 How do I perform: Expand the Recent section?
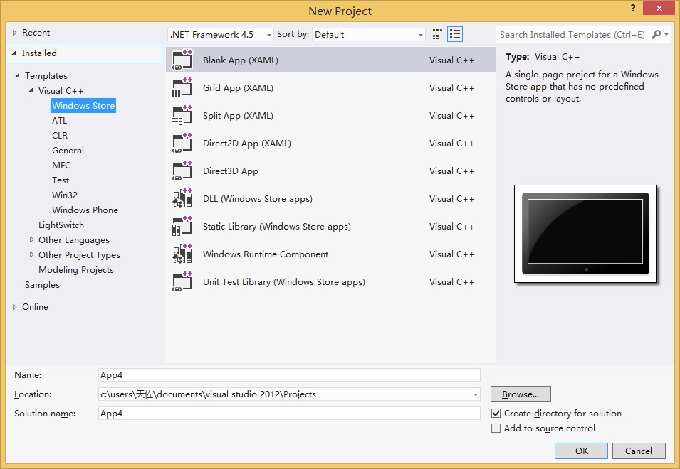(x=15, y=33)
